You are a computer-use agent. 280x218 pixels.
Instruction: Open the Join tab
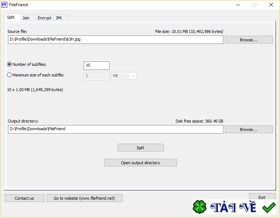[x=28, y=18]
